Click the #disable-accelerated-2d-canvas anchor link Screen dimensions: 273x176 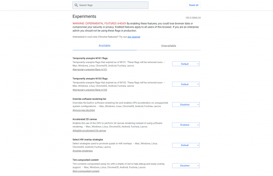click(89, 131)
